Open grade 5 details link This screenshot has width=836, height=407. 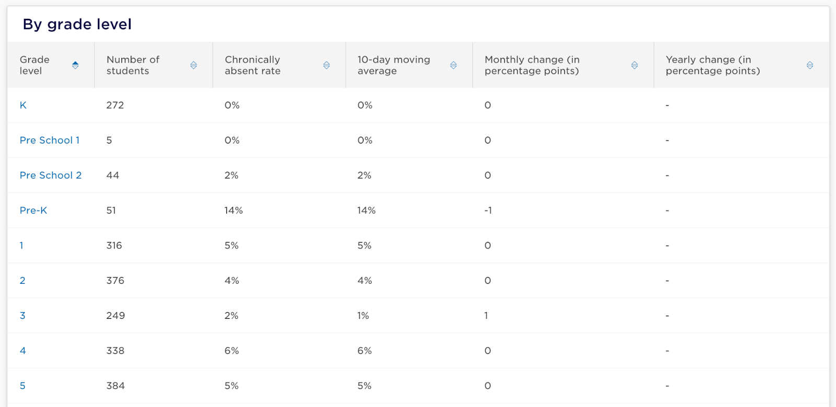(22, 386)
